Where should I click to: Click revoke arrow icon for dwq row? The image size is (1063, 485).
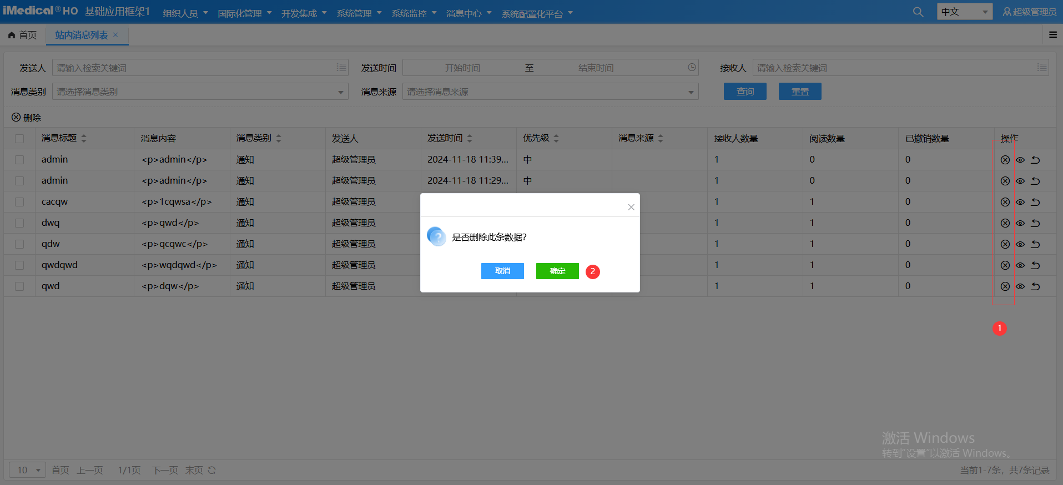click(x=1035, y=223)
